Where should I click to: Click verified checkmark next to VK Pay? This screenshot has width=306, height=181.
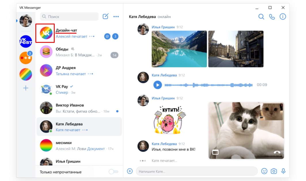(72, 86)
